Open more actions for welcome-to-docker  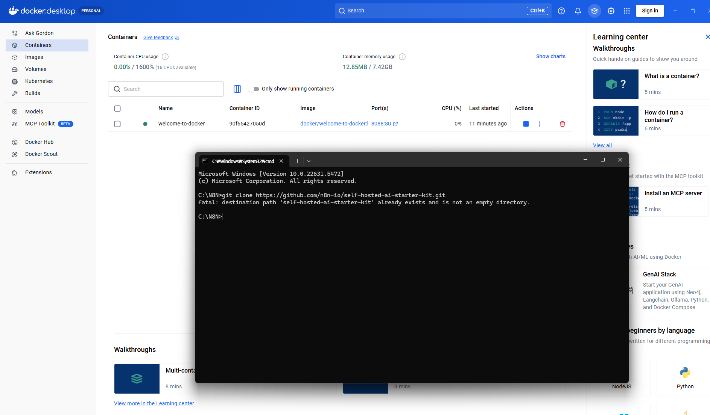click(x=540, y=124)
